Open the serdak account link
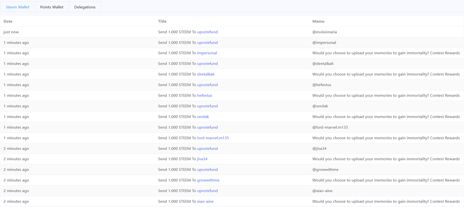The width and height of the screenshot is (464, 207). pos(203,117)
